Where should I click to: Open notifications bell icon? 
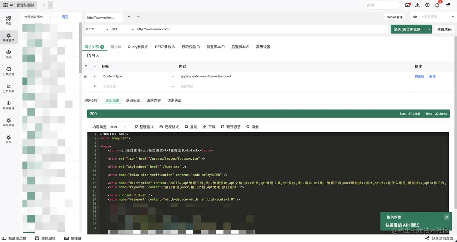437,5
